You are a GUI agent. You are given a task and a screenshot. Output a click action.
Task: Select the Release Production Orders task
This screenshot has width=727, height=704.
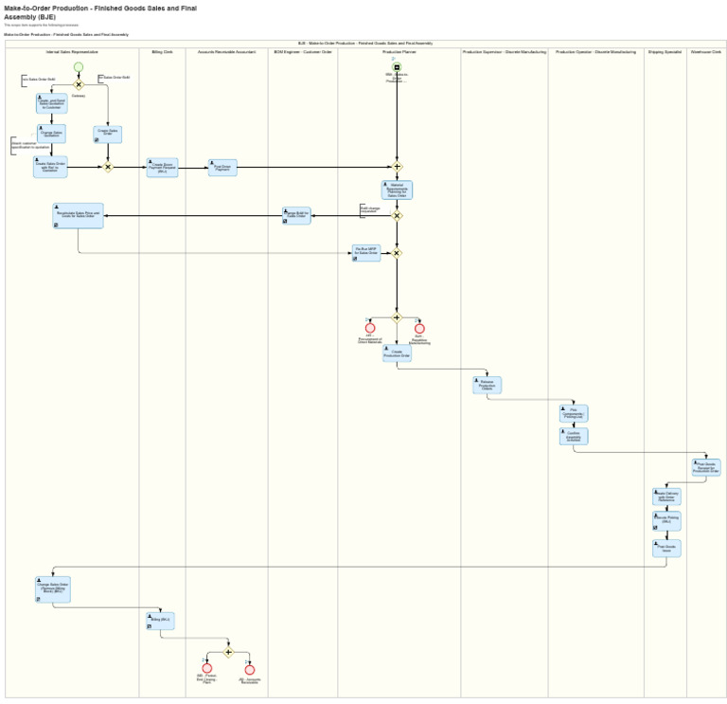click(x=487, y=386)
